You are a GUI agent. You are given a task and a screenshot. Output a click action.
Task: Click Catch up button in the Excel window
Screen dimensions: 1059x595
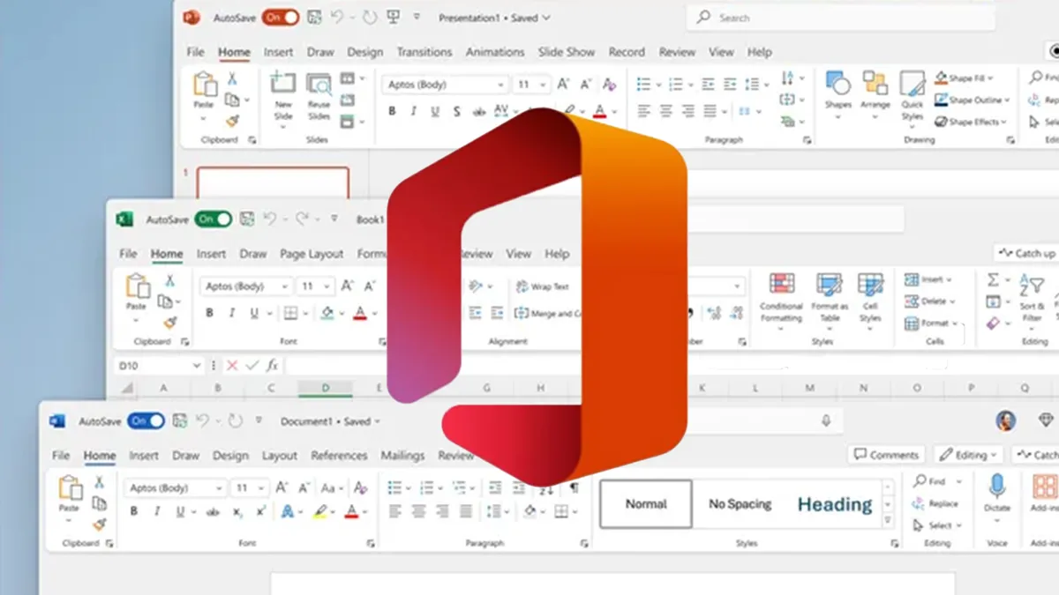click(x=1027, y=253)
